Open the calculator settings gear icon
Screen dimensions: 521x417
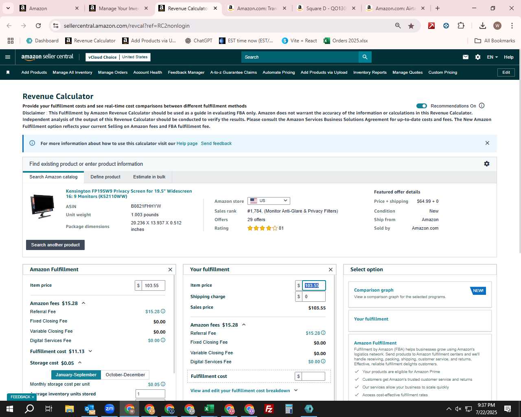[486, 164]
